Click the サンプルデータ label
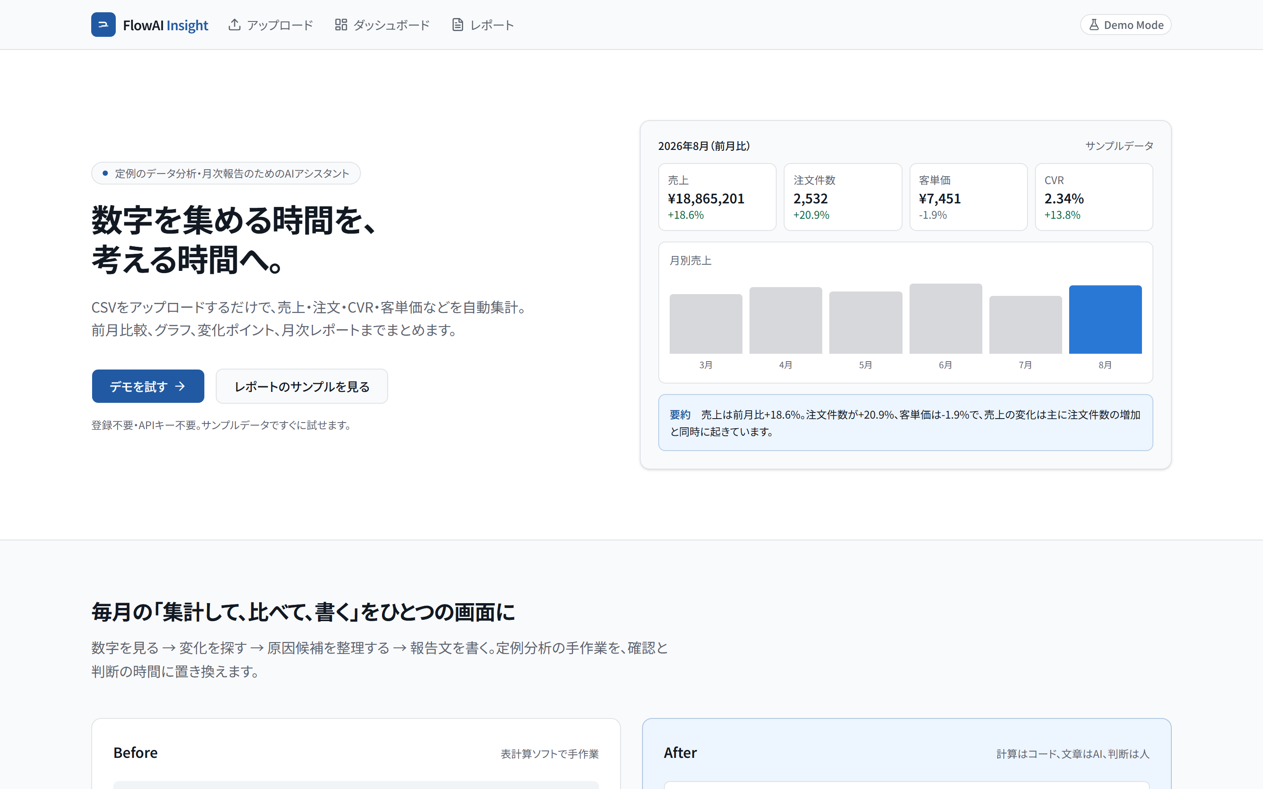The height and width of the screenshot is (789, 1263). 1119,146
